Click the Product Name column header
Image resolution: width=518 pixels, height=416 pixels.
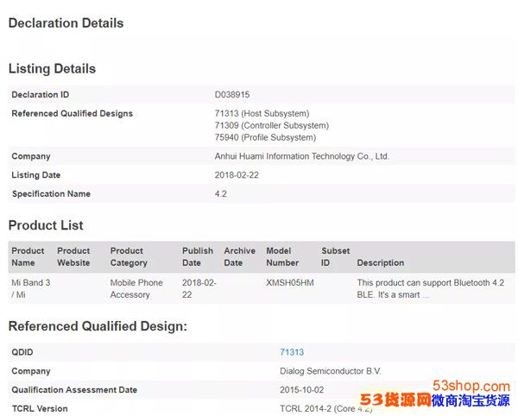(28, 256)
